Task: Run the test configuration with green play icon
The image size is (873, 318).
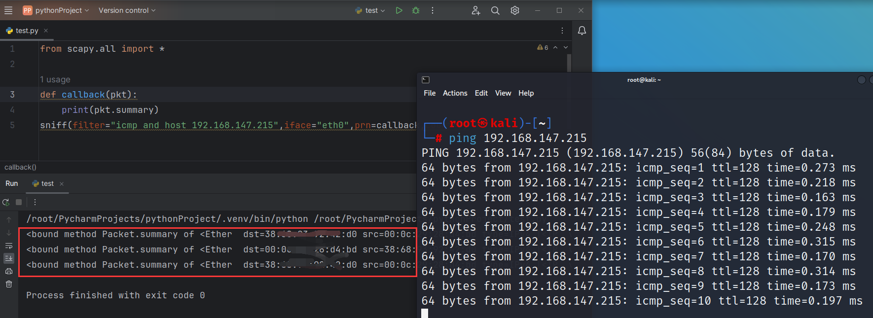Action: click(399, 10)
